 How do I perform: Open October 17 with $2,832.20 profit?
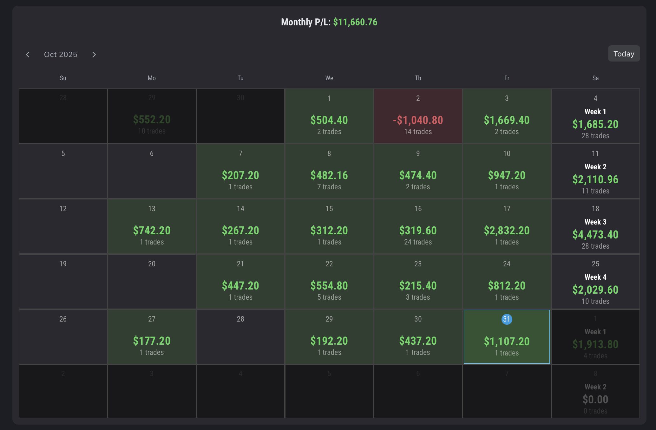click(x=507, y=226)
